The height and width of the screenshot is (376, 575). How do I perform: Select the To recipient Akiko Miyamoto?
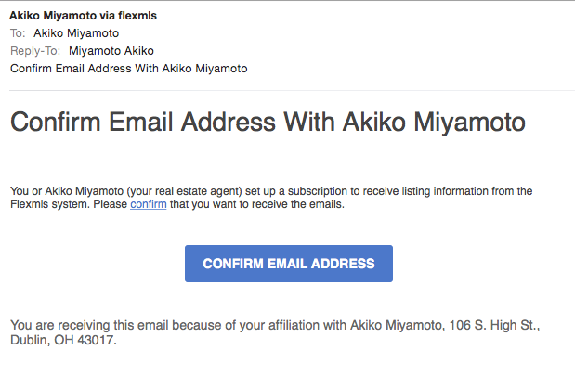(x=85, y=33)
